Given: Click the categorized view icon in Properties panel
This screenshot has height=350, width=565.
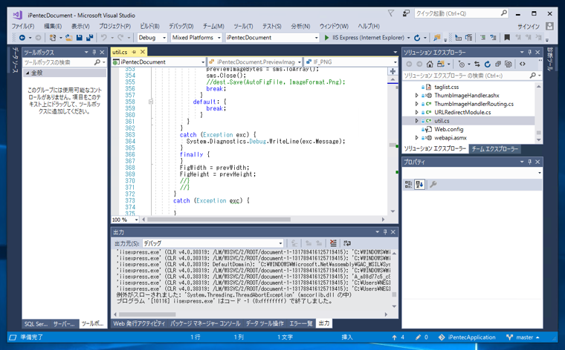Looking at the screenshot, I should (408, 185).
